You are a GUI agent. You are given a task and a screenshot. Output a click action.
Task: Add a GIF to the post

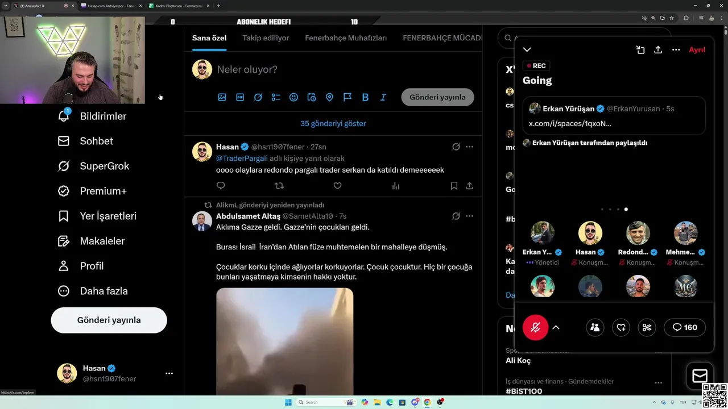tap(240, 97)
